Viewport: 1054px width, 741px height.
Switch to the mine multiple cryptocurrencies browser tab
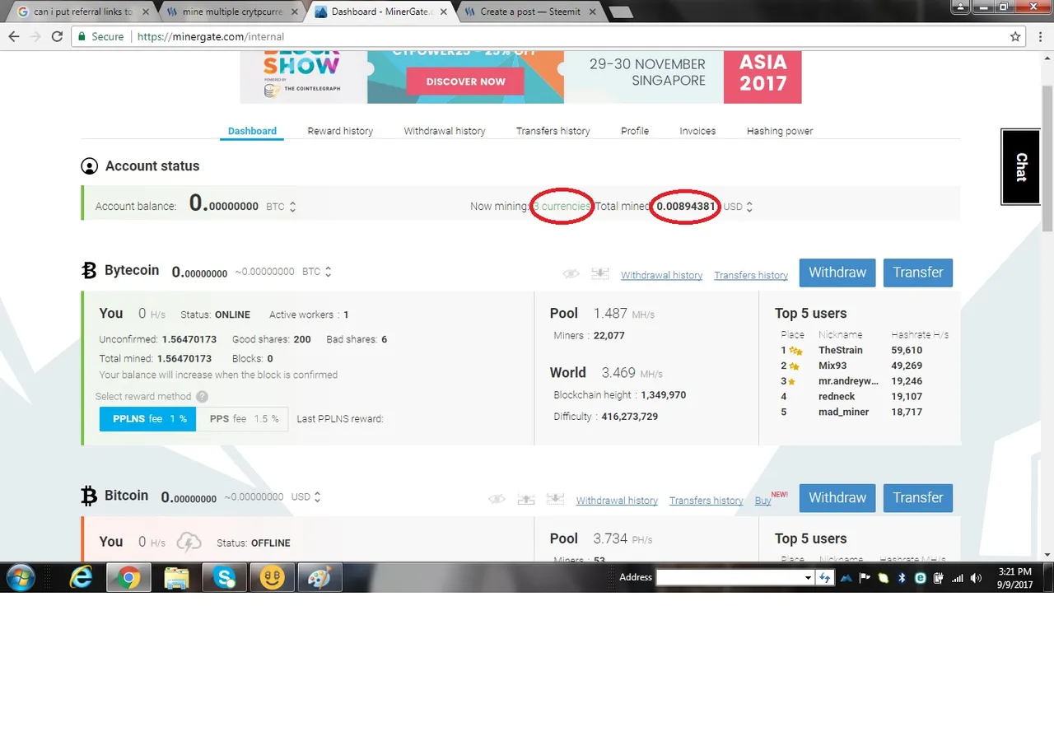click(x=231, y=12)
